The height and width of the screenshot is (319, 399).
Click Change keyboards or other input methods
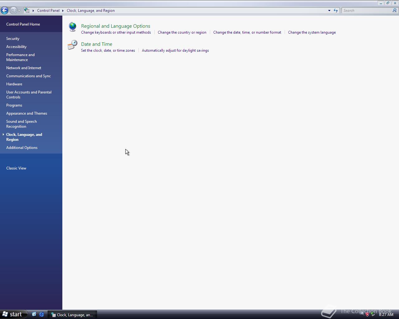(x=116, y=32)
